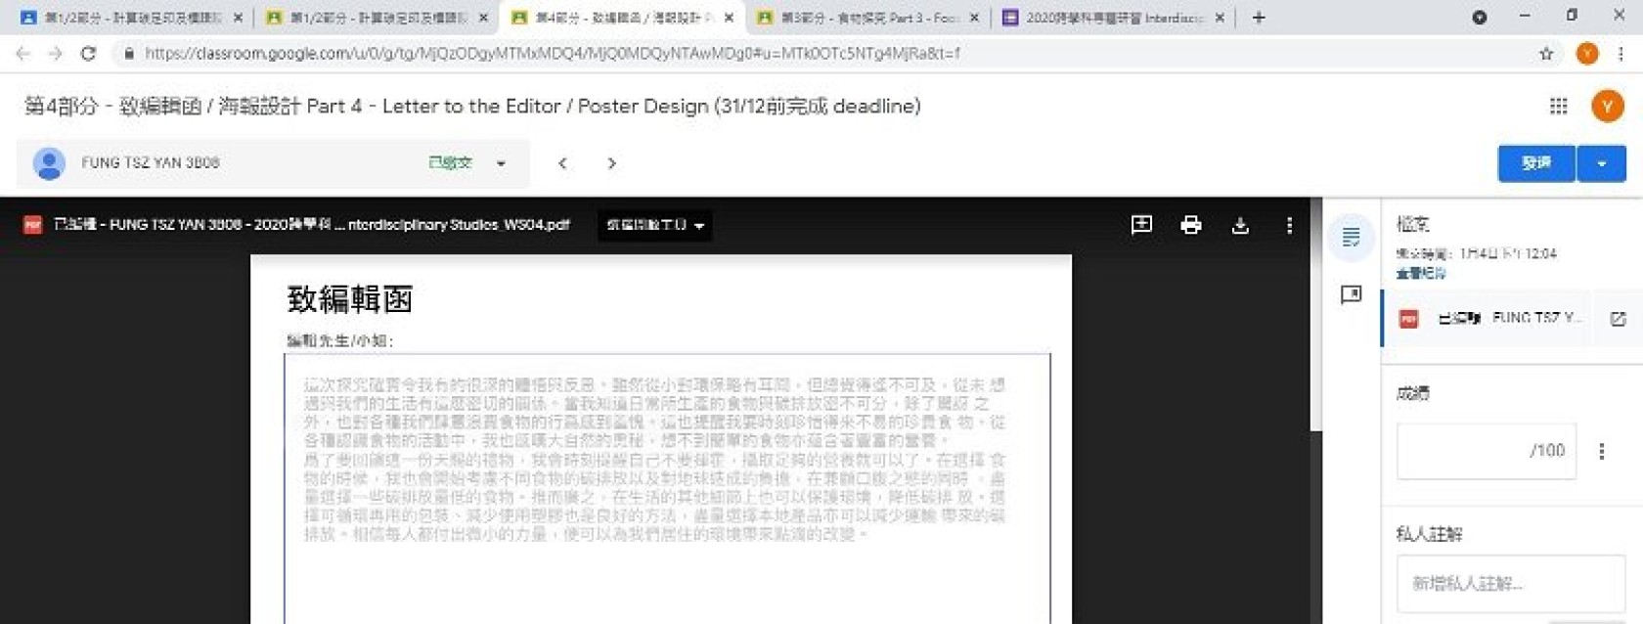Open the comment bank side panel icon
The width and height of the screenshot is (1643, 624).
tap(1351, 294)
